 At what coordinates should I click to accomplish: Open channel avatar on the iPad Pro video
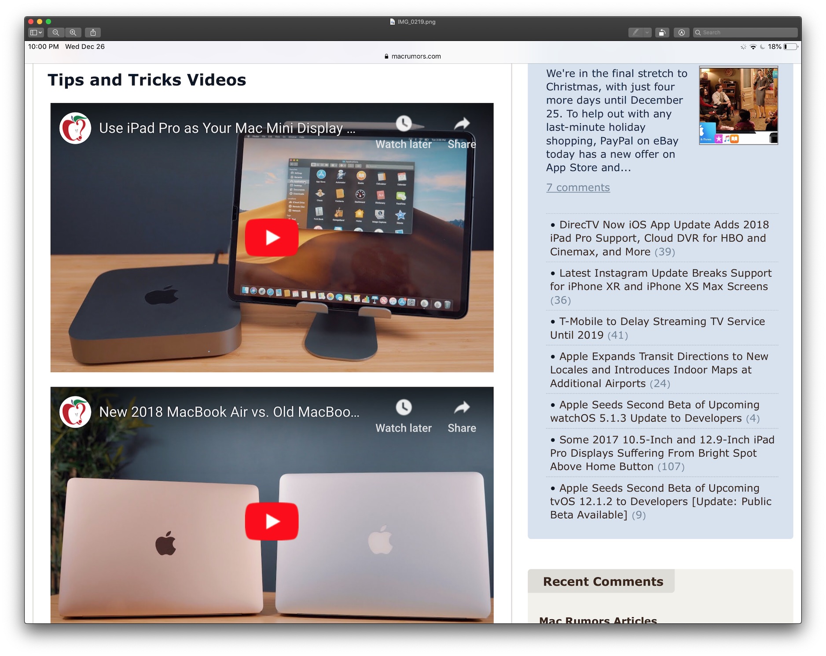click(x=75, y=128)
